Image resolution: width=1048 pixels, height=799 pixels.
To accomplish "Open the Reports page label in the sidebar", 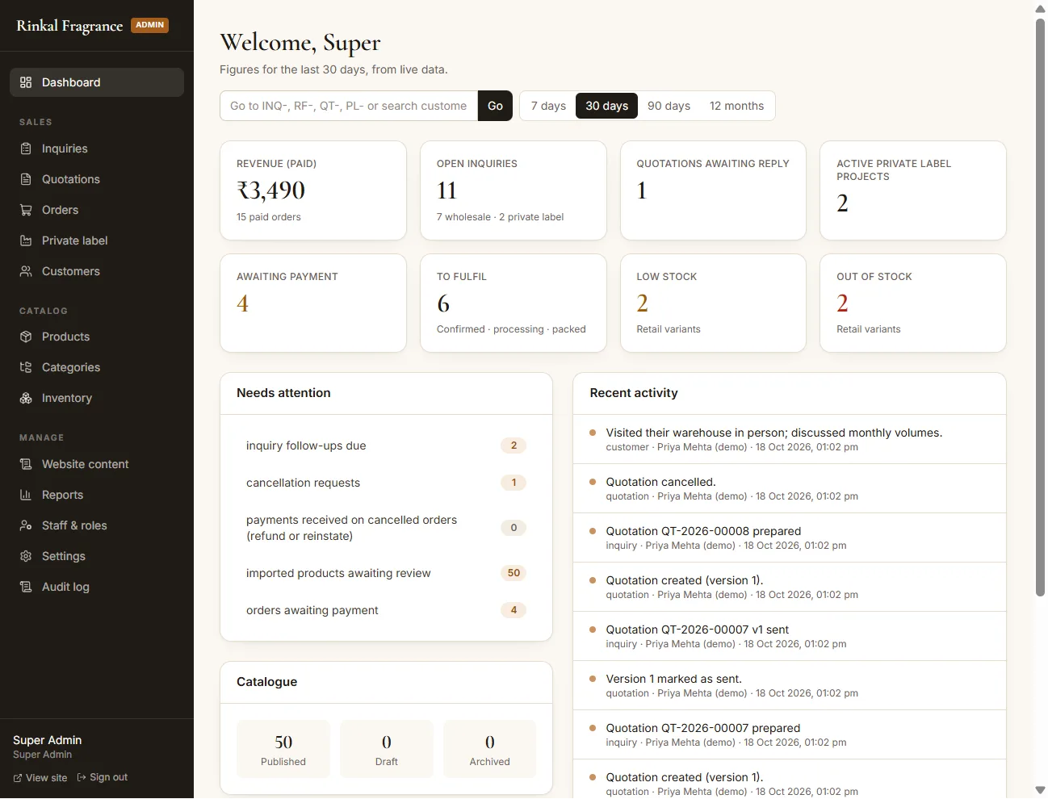I will [62, 495].
